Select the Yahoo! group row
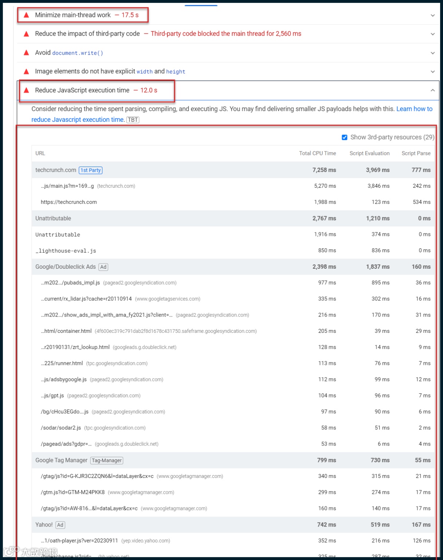443x560 pixels. point(233,525)
